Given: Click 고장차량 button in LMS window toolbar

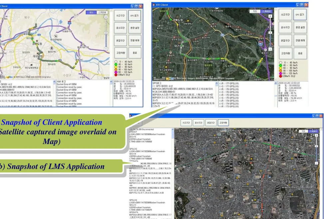Looking at the screenshot, I should pyautogui.click(x=223, y=123).
